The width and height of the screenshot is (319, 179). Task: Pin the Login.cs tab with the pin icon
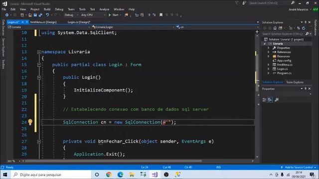[22, 22]
